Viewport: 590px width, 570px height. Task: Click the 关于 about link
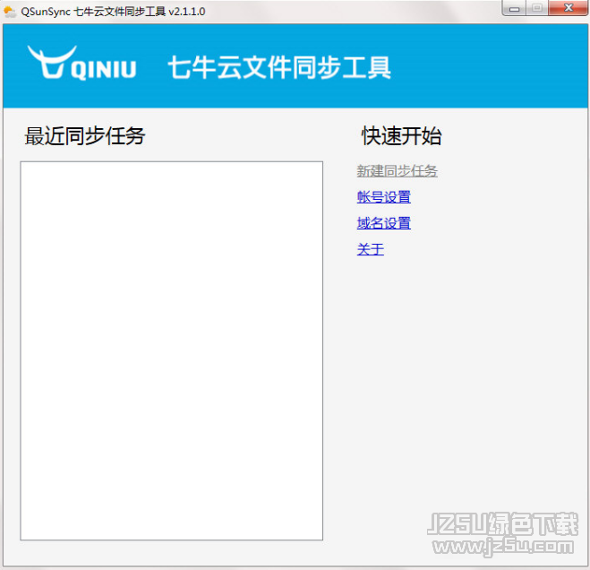click(x=371, y=249)
